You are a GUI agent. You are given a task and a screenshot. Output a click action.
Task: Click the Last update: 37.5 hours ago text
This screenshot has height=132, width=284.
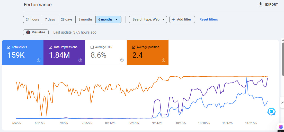click(75, 33)
